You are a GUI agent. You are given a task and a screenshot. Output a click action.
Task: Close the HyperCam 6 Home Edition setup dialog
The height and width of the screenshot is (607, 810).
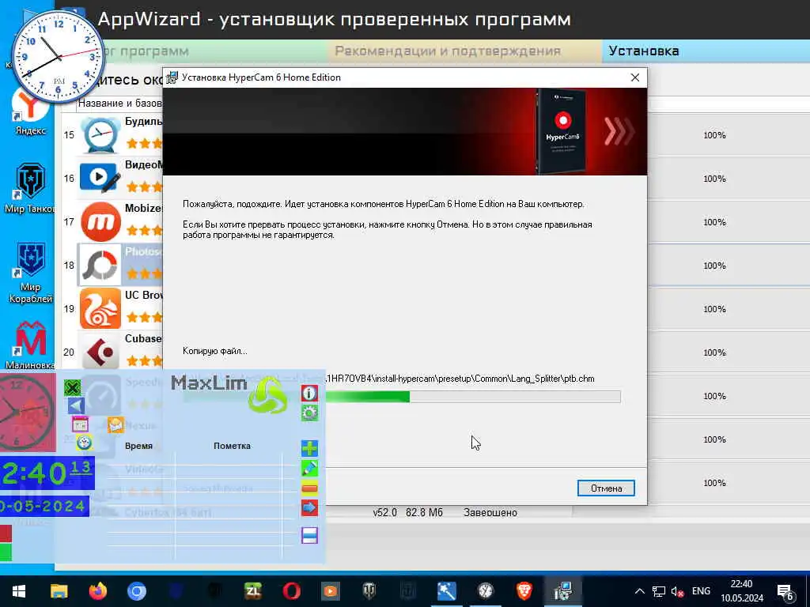tap(635, 77)
